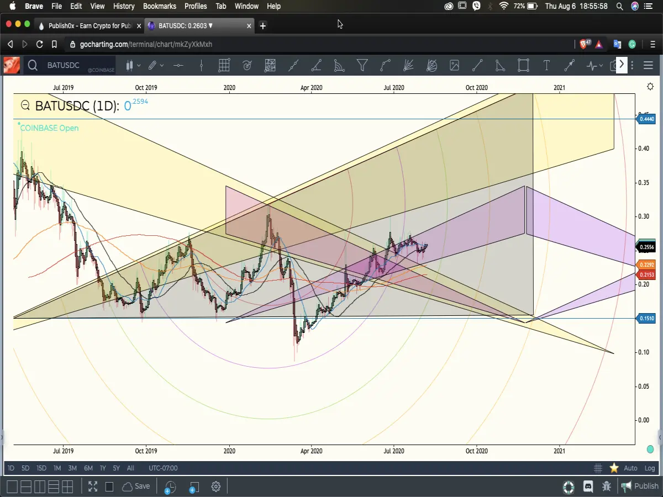This screenshot has height=497, width=663.
Task: Open the bug report icon
Action: (607, 487)
